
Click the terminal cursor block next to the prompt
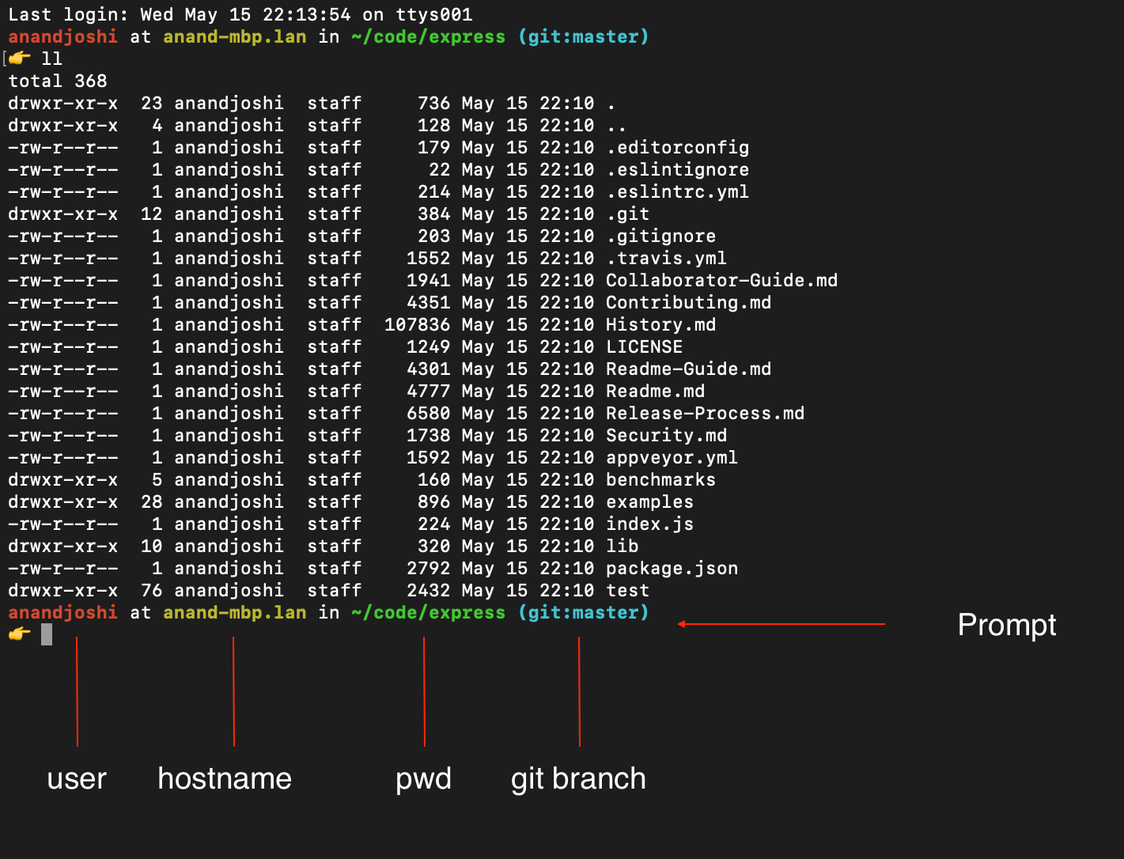coord(48,634)
